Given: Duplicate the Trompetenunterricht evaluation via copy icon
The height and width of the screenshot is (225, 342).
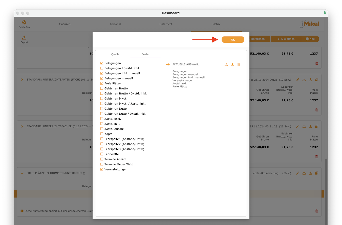Looking at the screenshot, I should (317, 173).
